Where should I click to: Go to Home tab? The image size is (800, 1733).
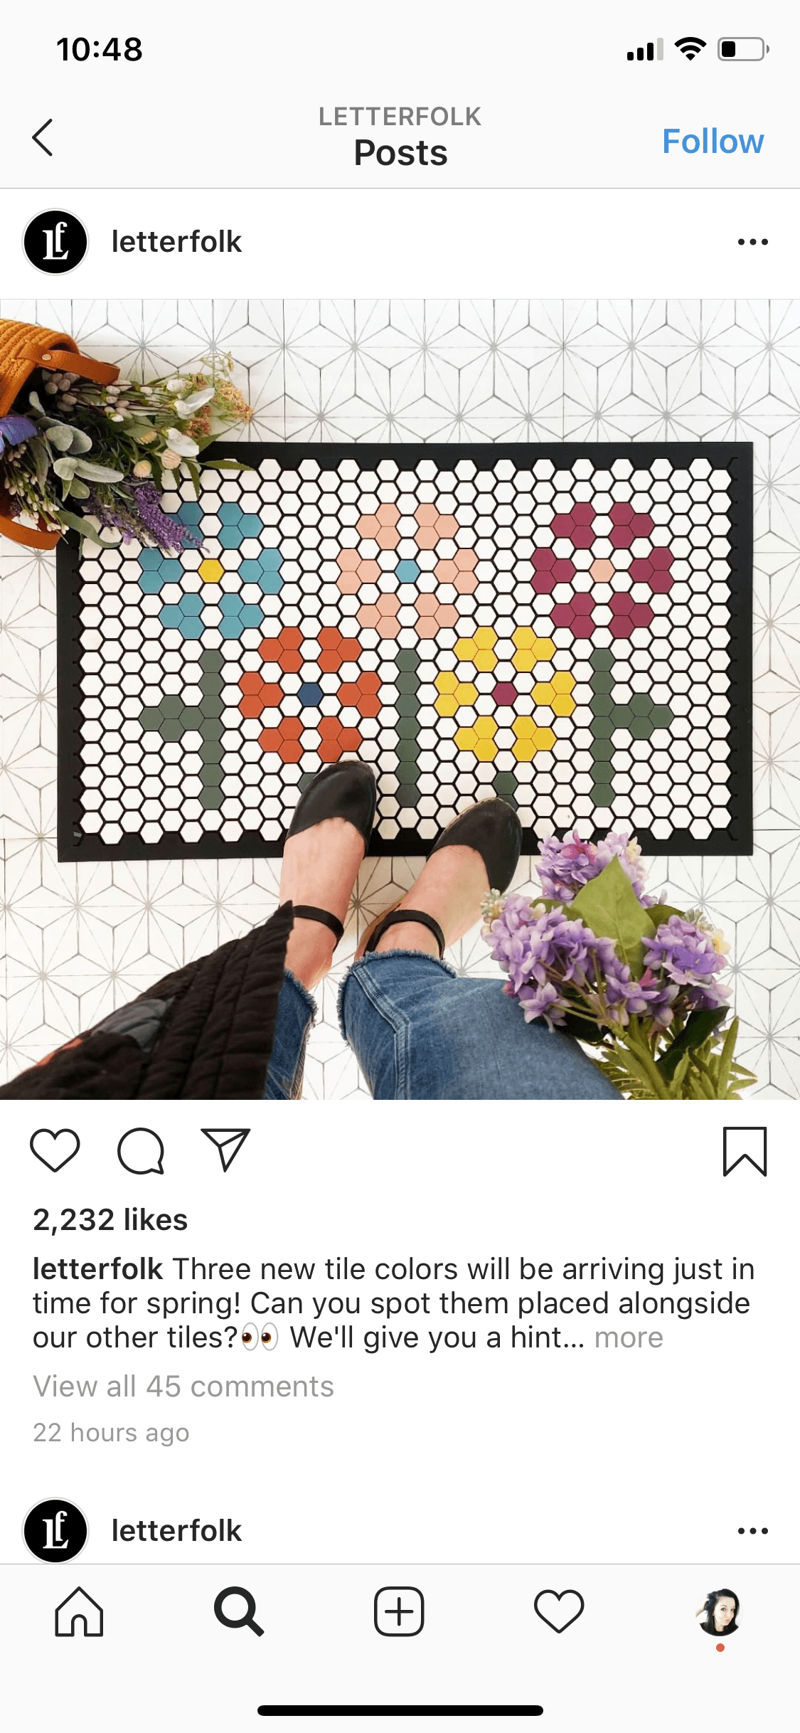[x=79, y=1612]
